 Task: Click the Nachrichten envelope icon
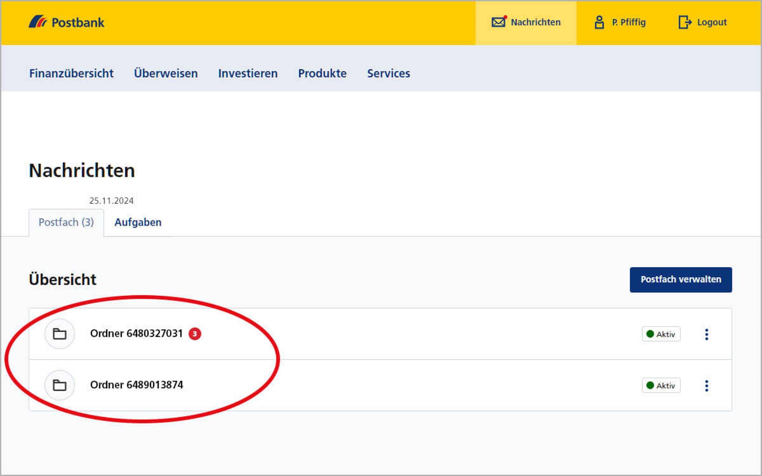pos(499,22)
